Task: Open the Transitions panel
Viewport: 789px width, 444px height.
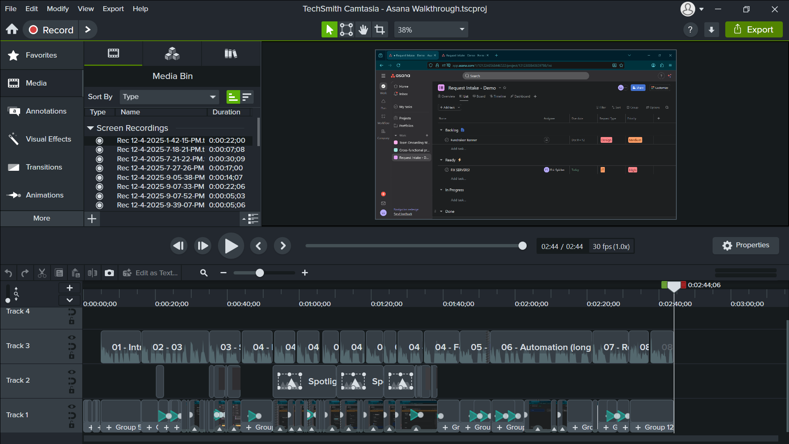Action: (x=42, y=167)
